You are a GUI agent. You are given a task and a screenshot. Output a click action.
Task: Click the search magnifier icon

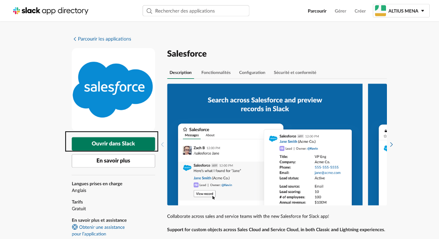[149, 11]
